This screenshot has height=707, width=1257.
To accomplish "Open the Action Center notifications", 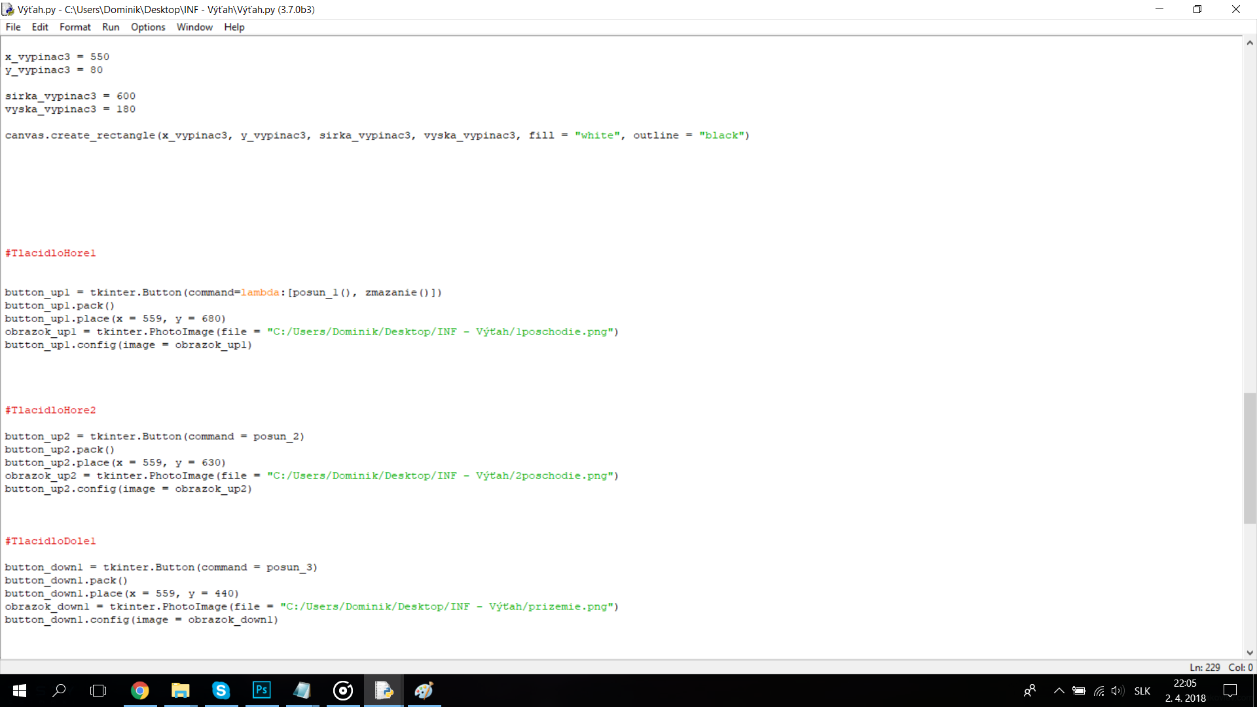I will point(1230,691).
